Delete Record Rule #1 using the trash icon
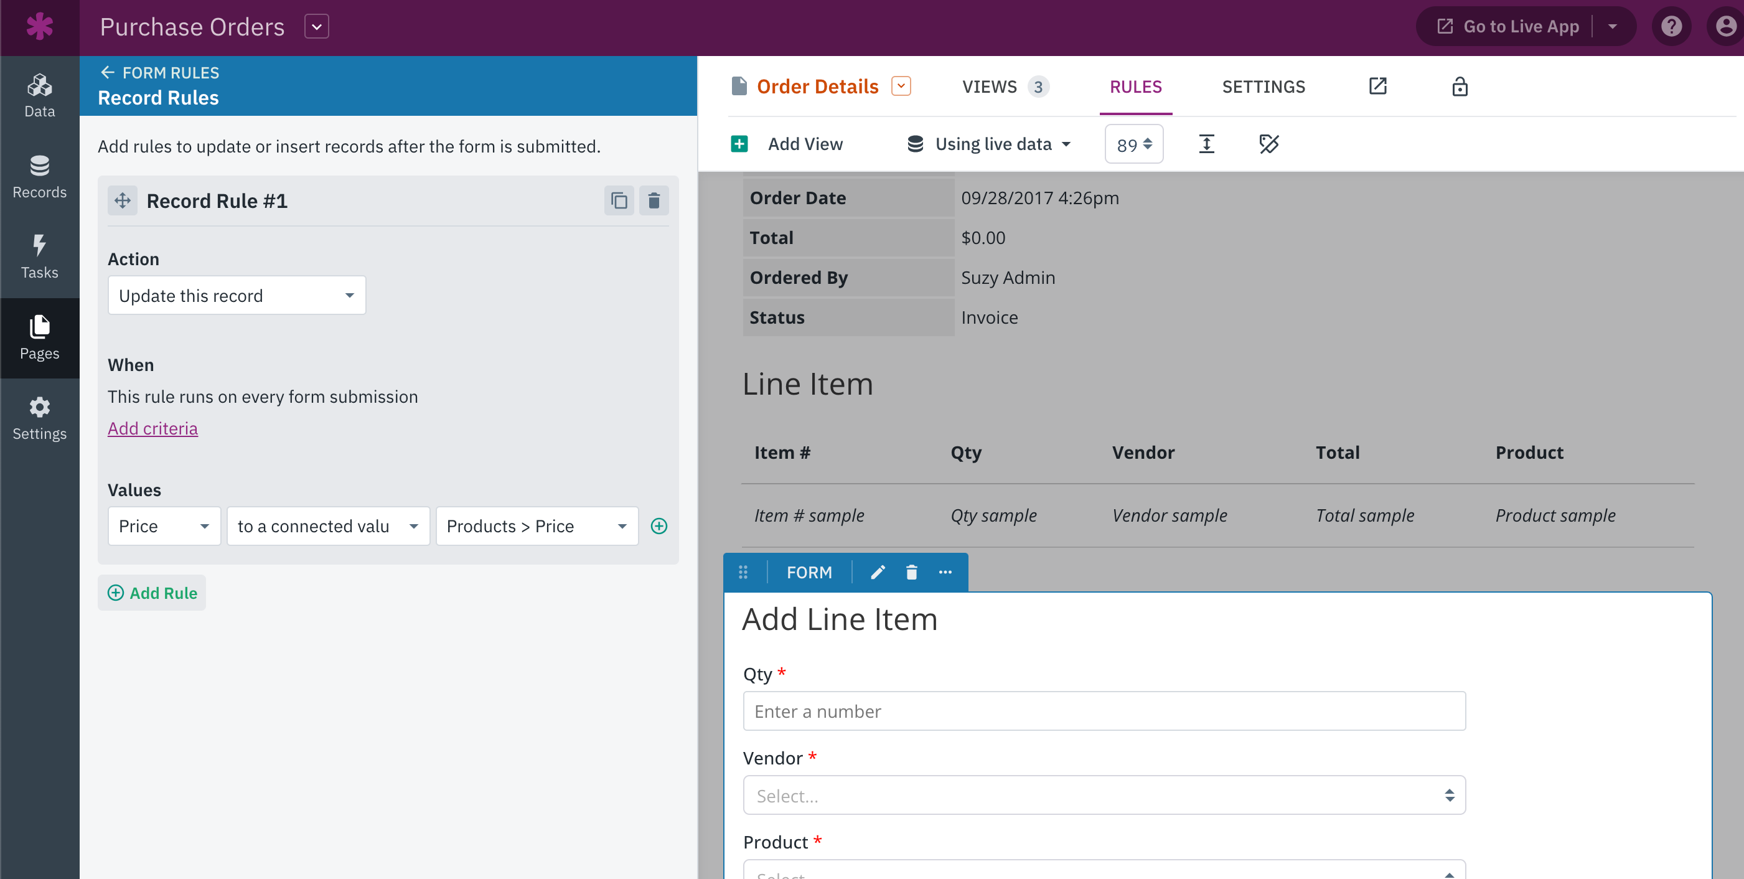This screenshot has height=879, width=1744. pos(654,200)
